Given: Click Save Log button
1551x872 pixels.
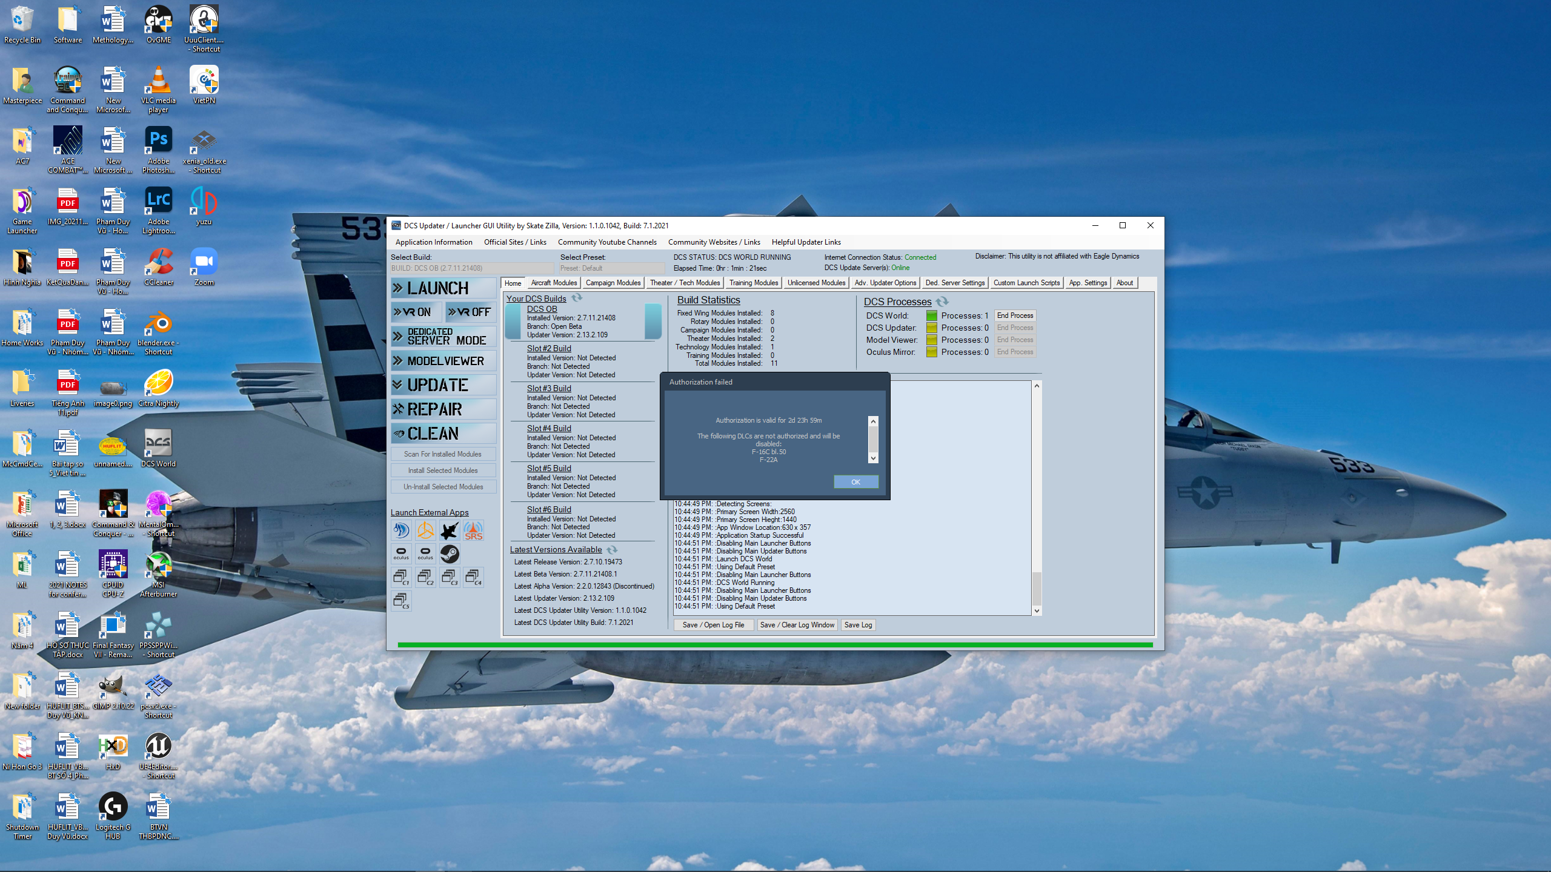Looking at the screenshot, I should (858, 625).
